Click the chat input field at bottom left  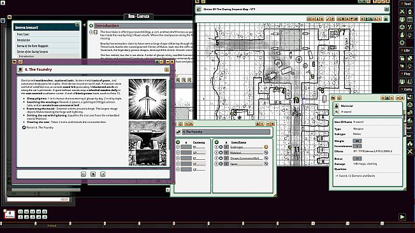point(38,199)
